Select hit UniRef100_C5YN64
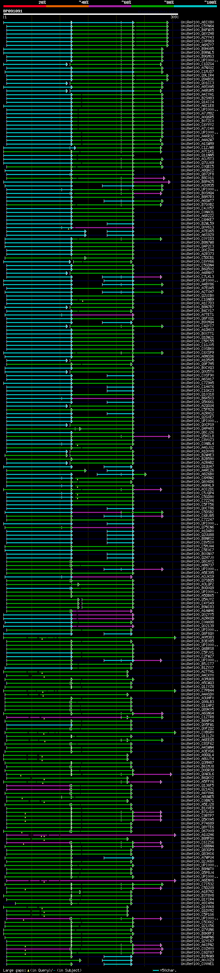 click(197, 26)
